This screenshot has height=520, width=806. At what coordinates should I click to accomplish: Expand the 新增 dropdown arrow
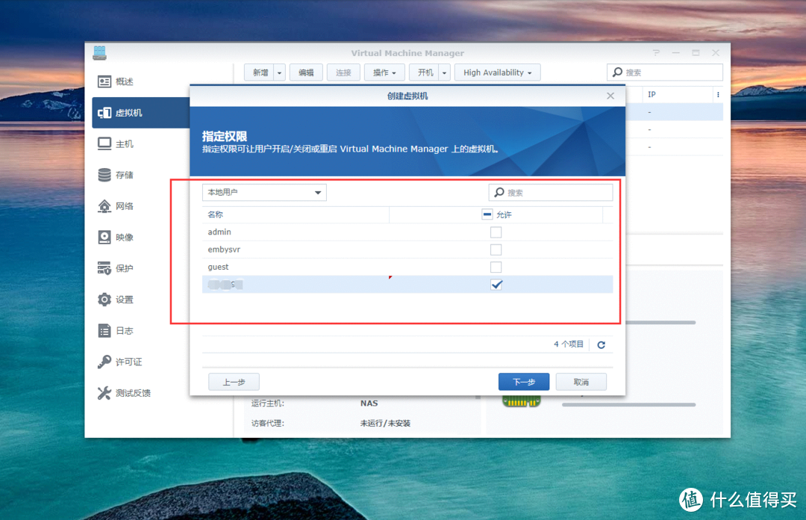pyautogui.click(x=279, y=72)
